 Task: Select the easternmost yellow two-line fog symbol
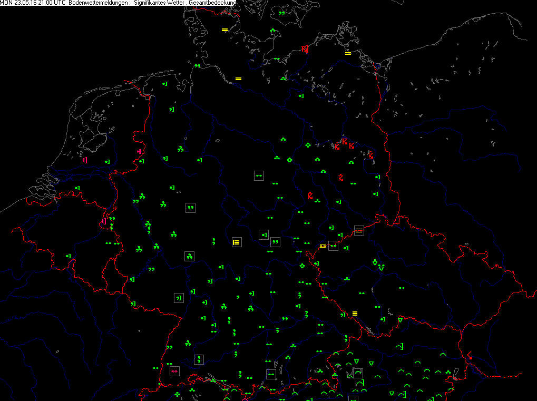coord(348,53)
